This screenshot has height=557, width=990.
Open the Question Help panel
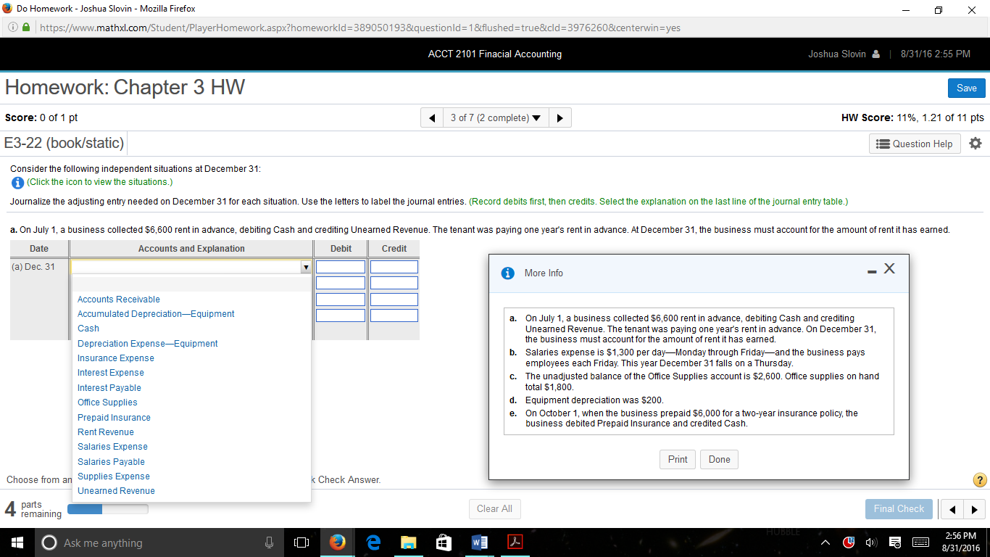[914, 144]
